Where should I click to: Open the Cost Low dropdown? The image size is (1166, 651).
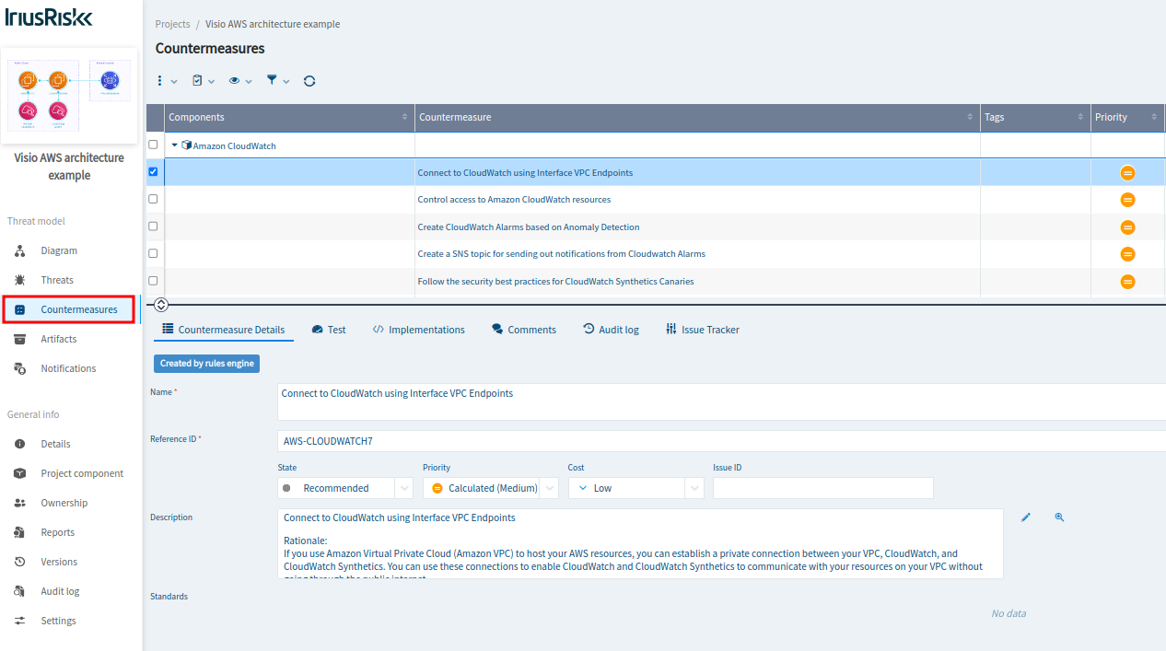pos(636,488)
